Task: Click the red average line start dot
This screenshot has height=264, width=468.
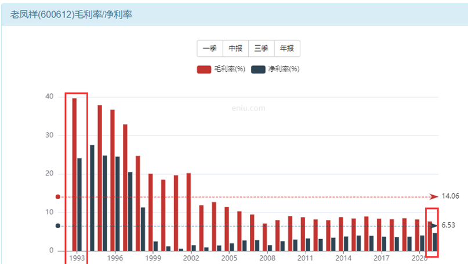Action: [58, 197]
